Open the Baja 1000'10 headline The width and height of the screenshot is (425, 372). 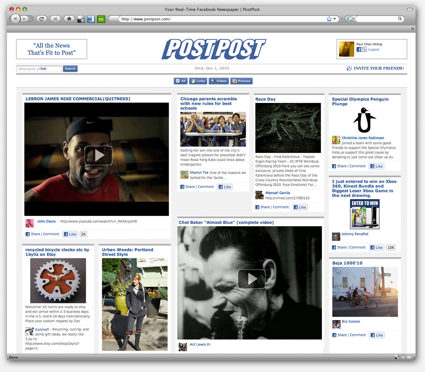(x=347, y=263)
